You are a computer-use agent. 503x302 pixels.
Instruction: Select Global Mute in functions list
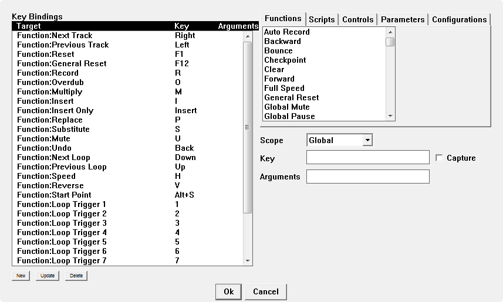pyautogui.click(x=325, y=107)
